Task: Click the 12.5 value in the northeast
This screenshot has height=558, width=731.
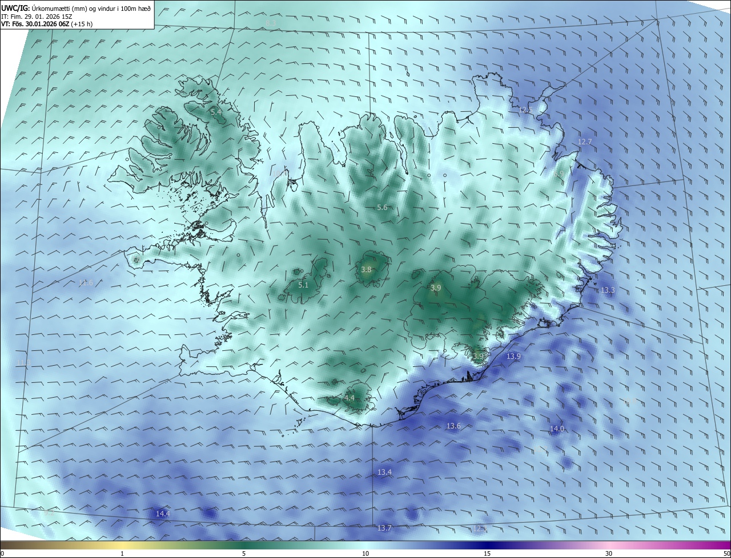Action: point(525,110)
